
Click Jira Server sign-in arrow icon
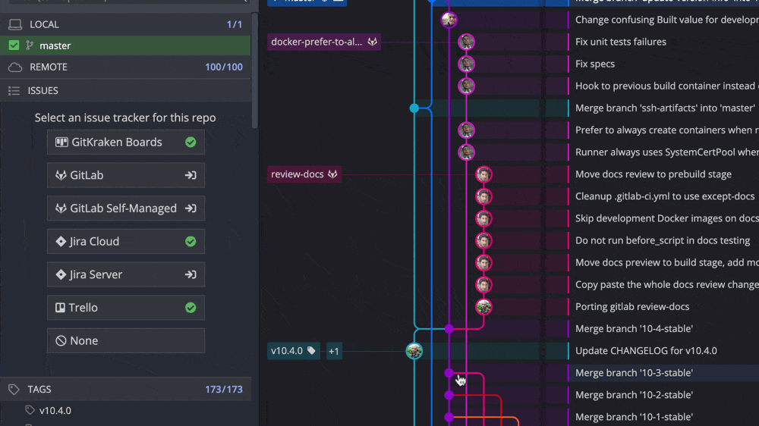[x=191, y=274]
